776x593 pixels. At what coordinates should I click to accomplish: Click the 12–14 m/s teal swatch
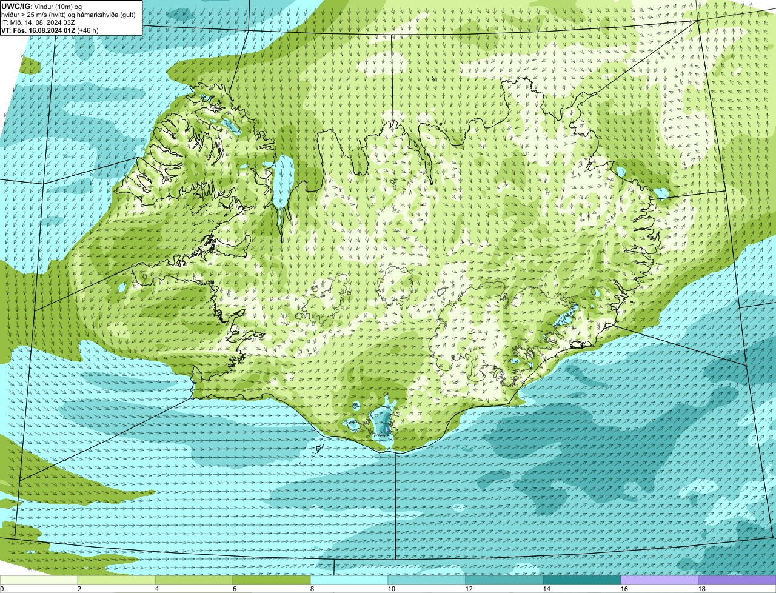(x=504, y=580)
